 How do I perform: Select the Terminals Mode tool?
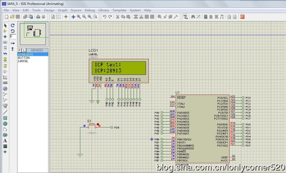[5, 66]
